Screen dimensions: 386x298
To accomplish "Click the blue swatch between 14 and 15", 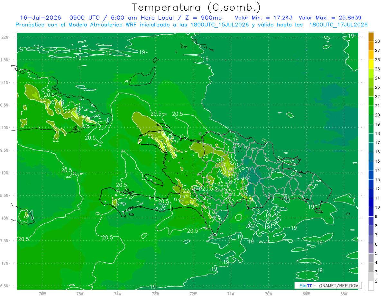I will pyautogui.click(x=371, y=166).
